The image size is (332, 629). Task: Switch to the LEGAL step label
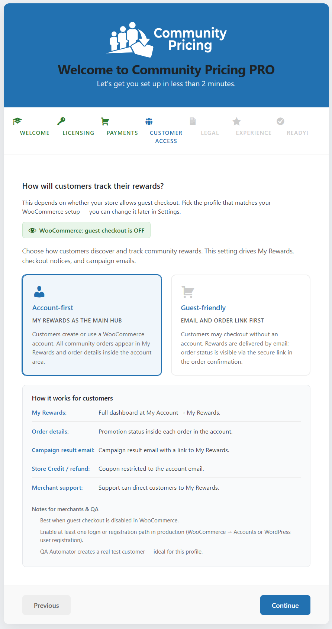pyautogui.click(x=210, y=133)
